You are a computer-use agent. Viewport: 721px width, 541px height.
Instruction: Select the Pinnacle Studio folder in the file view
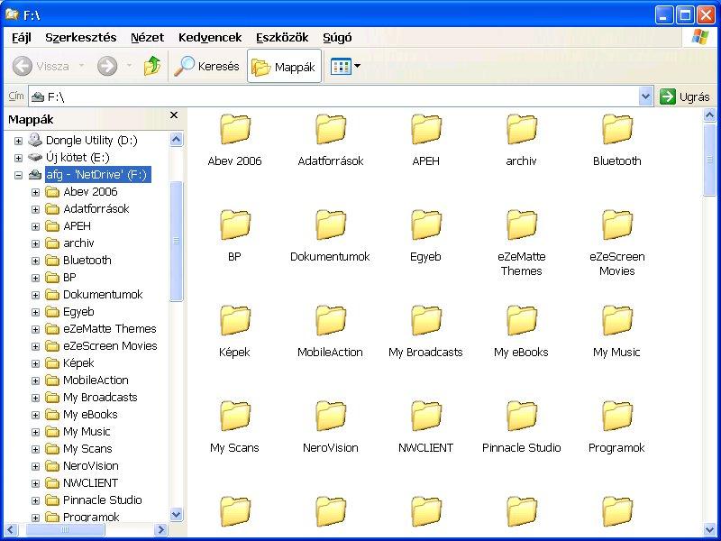click(x=521, y=417)
